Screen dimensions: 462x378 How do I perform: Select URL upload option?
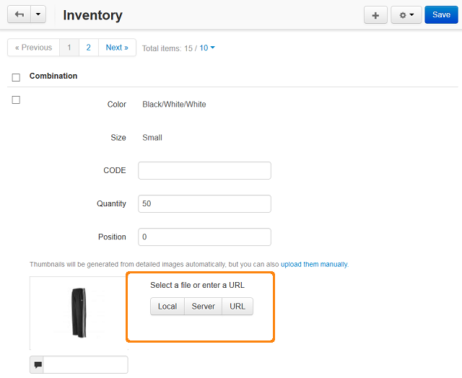click(237, 307)
